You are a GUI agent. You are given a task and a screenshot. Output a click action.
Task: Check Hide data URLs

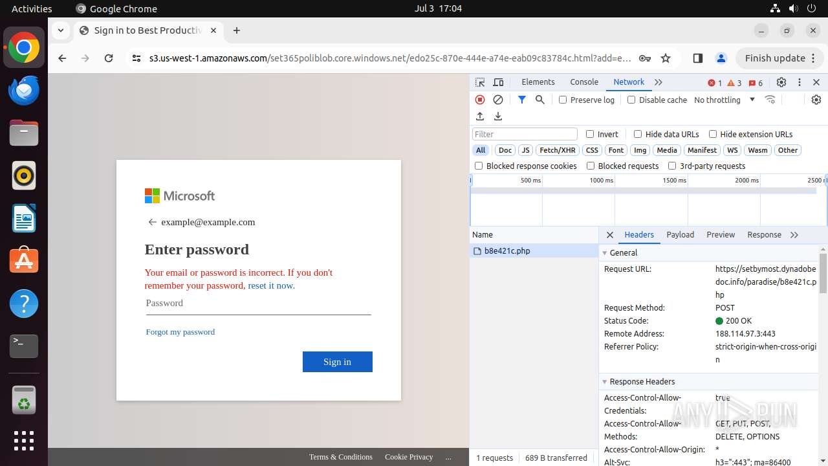(x=638, y=134)
